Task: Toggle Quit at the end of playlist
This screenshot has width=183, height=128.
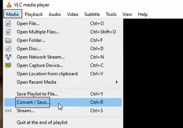Action: [x=63, y=123]
